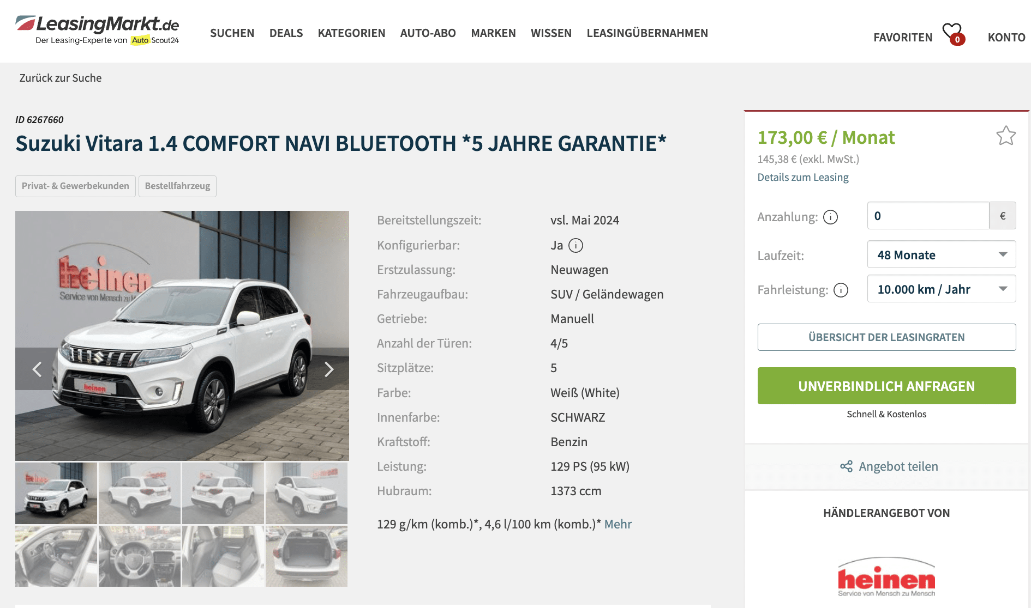This screenshot has height=608, width=1031.
Task: Click the Fahrleistung info icon
Action: coord(841,290)
